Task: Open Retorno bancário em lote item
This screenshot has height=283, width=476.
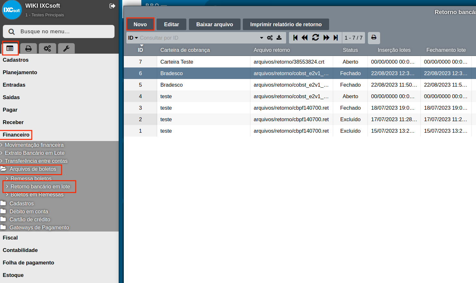Action: coord(40,186)
